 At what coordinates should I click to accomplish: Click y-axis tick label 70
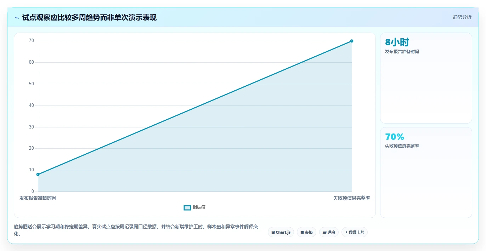[x=32, y=41]
